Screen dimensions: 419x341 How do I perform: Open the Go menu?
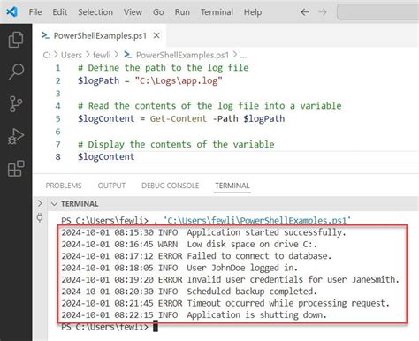coord(158,12)
